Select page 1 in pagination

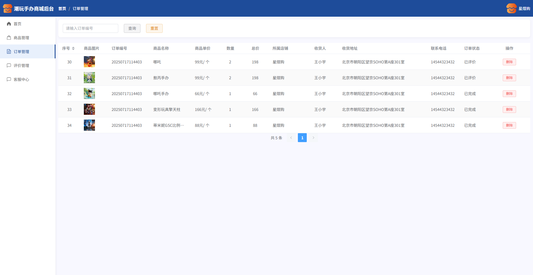point(302,138)
